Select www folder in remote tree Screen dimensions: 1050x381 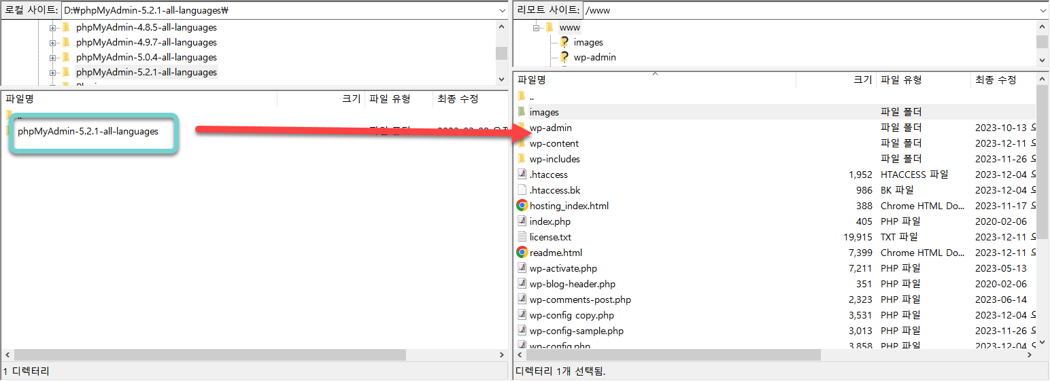click(569, 28)
